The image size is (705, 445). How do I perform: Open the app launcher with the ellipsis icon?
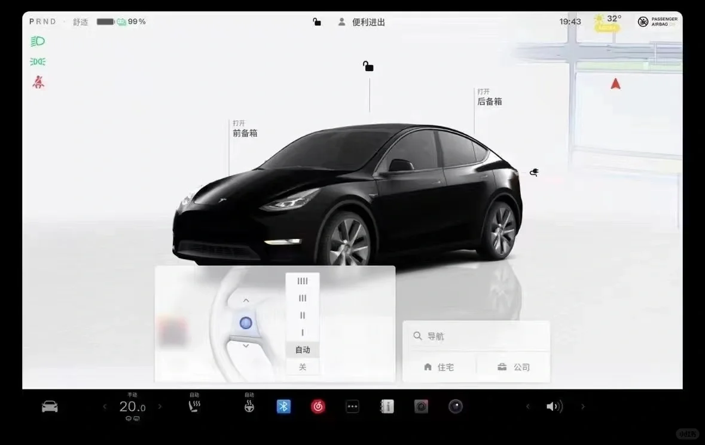[x=352, y=406]
